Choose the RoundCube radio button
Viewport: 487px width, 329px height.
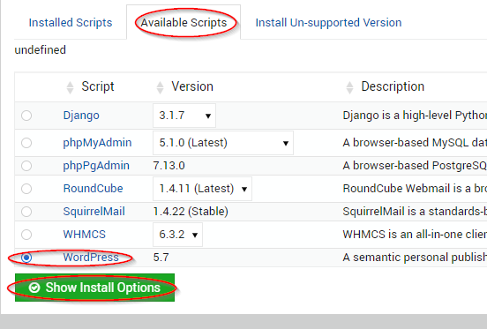pyautogui.click(x=26, y=189)
